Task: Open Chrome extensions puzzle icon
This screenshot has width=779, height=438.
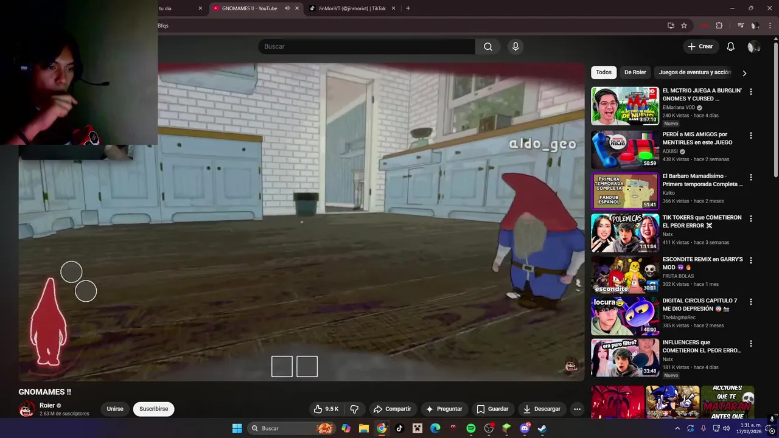Action: (x=719, y=26)
